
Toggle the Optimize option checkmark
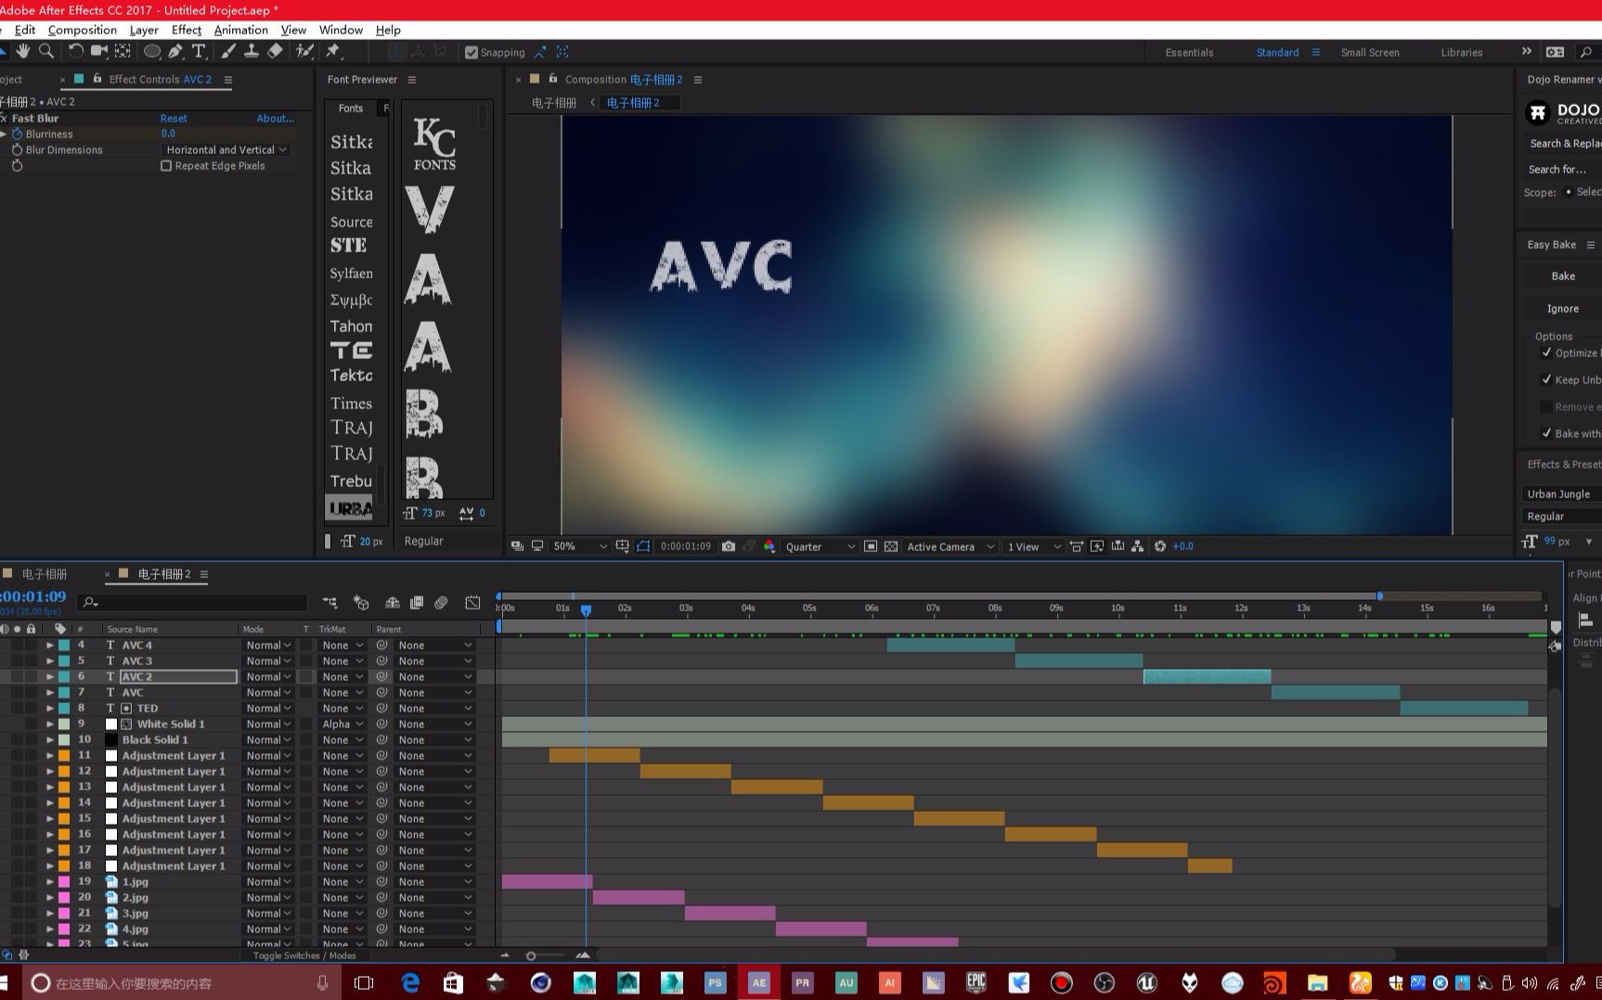pyautogui.click(x=1546, y=353)
